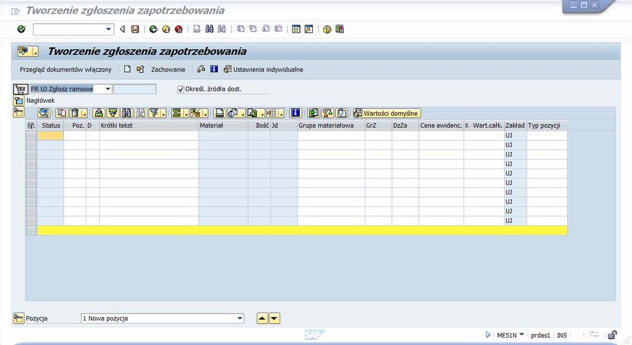The height and width of the screenshot is (345, 632).
Task: Click prdas1 in the status bar
Action: [540, 335]
